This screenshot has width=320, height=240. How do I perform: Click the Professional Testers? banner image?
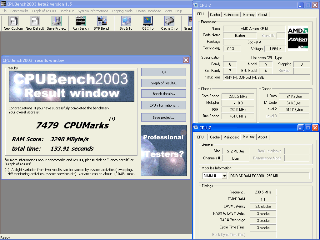click(x=164, y=150)
